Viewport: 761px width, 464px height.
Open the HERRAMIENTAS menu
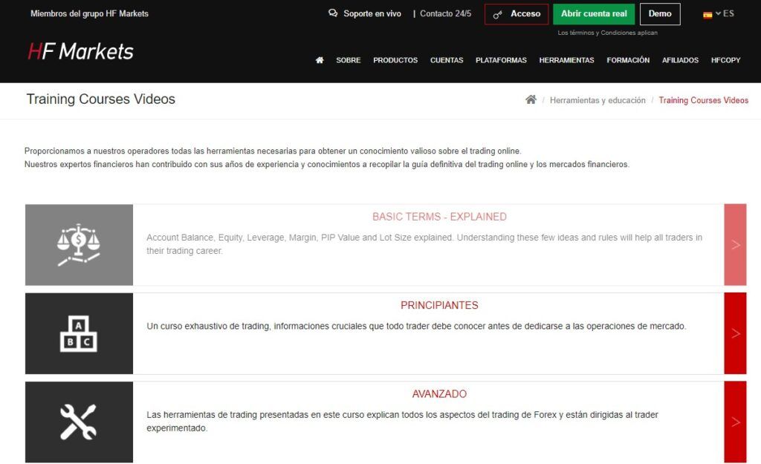(x=566, y=60)
